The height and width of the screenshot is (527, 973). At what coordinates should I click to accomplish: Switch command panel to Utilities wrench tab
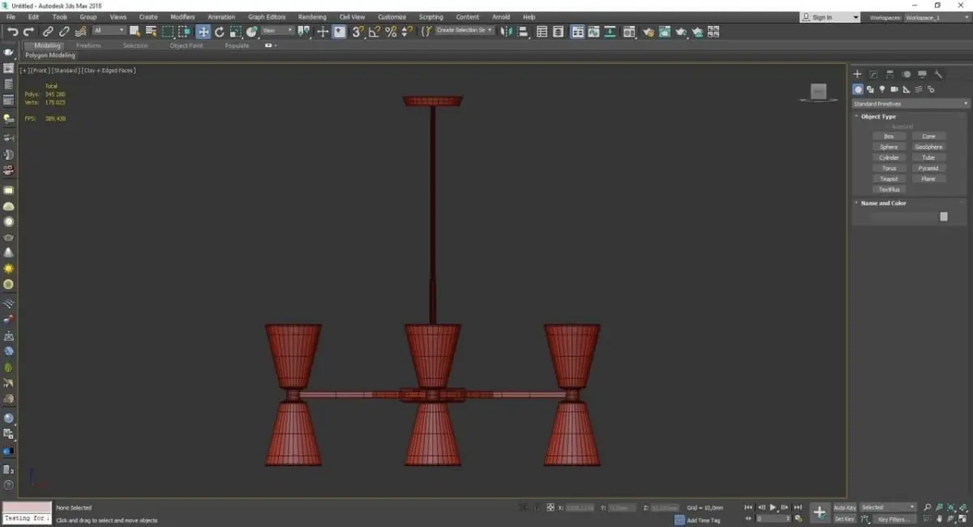pyautogui.click(x=939, y=74)
